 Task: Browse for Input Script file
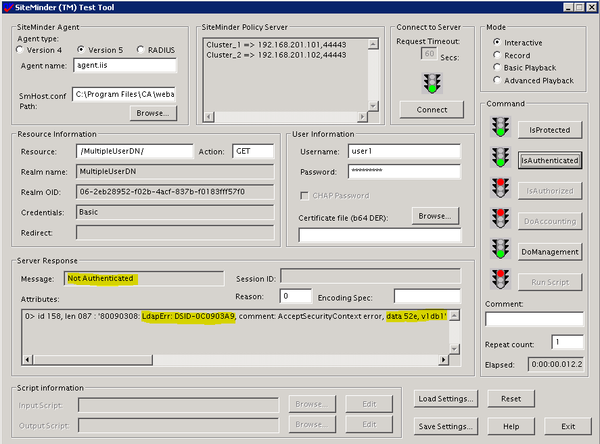tap(312, 404)
